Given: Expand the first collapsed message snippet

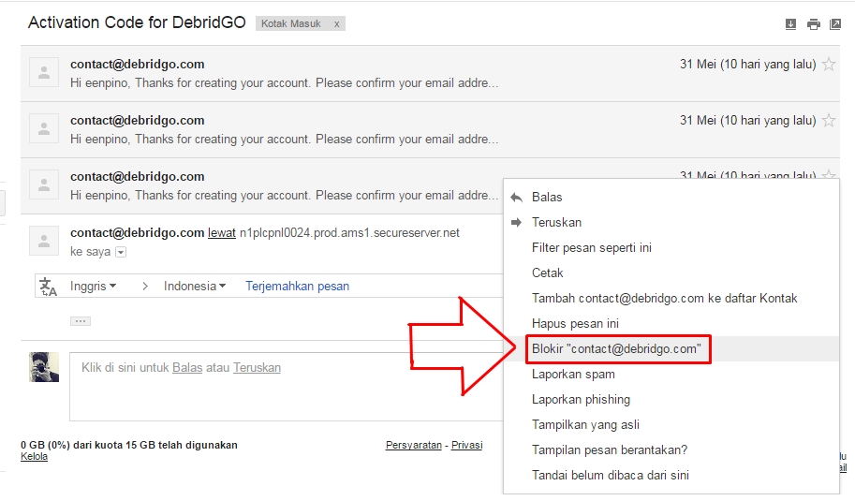Looking at the screenshot, I should tap(284, 83).
